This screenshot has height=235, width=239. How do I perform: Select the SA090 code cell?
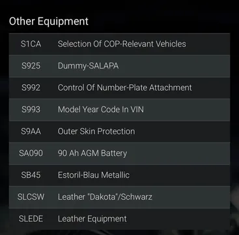tap(31, 153)
